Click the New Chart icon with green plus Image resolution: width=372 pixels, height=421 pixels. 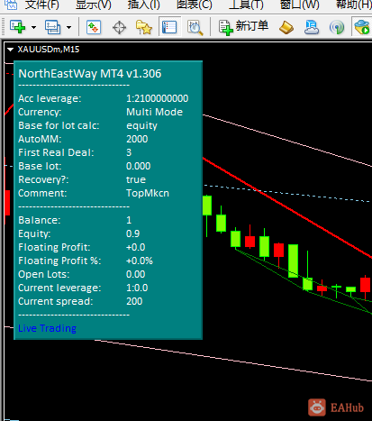coord(17,27)
